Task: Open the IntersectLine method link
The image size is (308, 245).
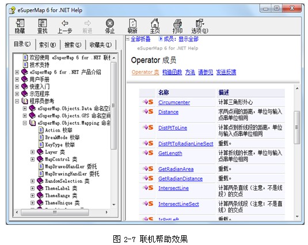Action: 173,188
